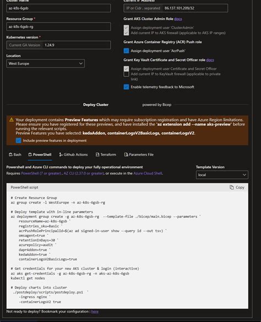Open docs link for Key Vault Certificate role
Screen dimensions: 261x322
(x=210, y=60)
